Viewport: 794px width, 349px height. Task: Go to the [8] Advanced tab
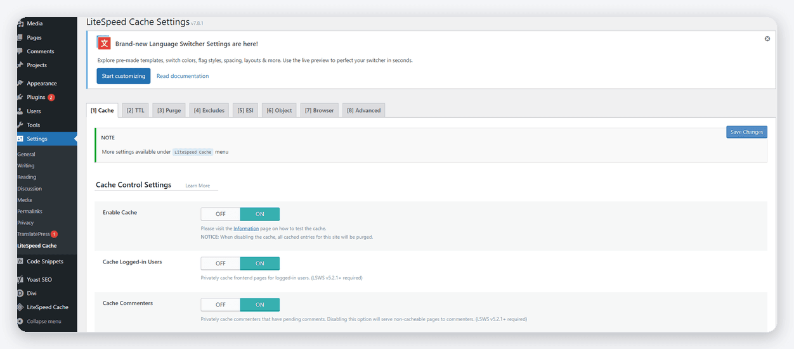pos(364,110)
